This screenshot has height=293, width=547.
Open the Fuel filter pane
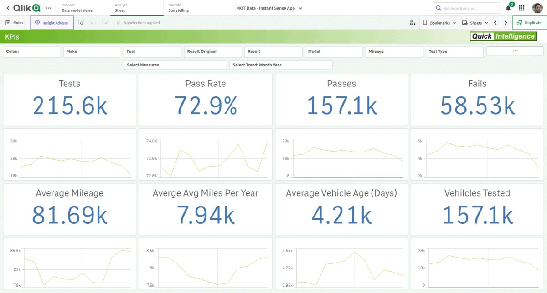(153, 51)
